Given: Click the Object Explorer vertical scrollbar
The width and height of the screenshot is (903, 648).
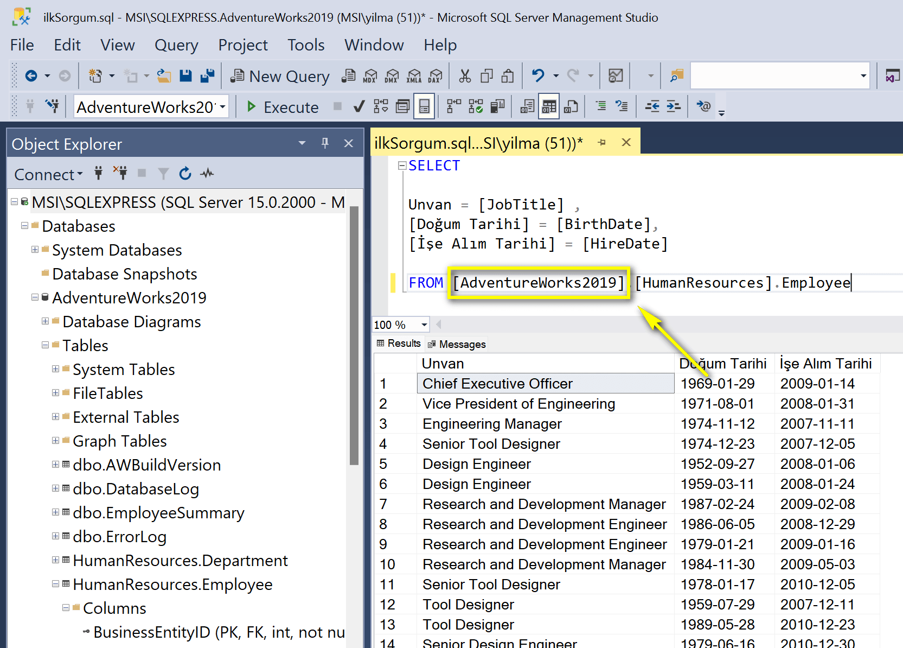Looking at the screenshot, I should pyautogui.click(x=354, y=335).
